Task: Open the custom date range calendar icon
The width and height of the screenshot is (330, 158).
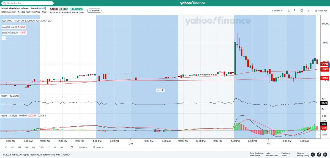Action: coord(72,147)
